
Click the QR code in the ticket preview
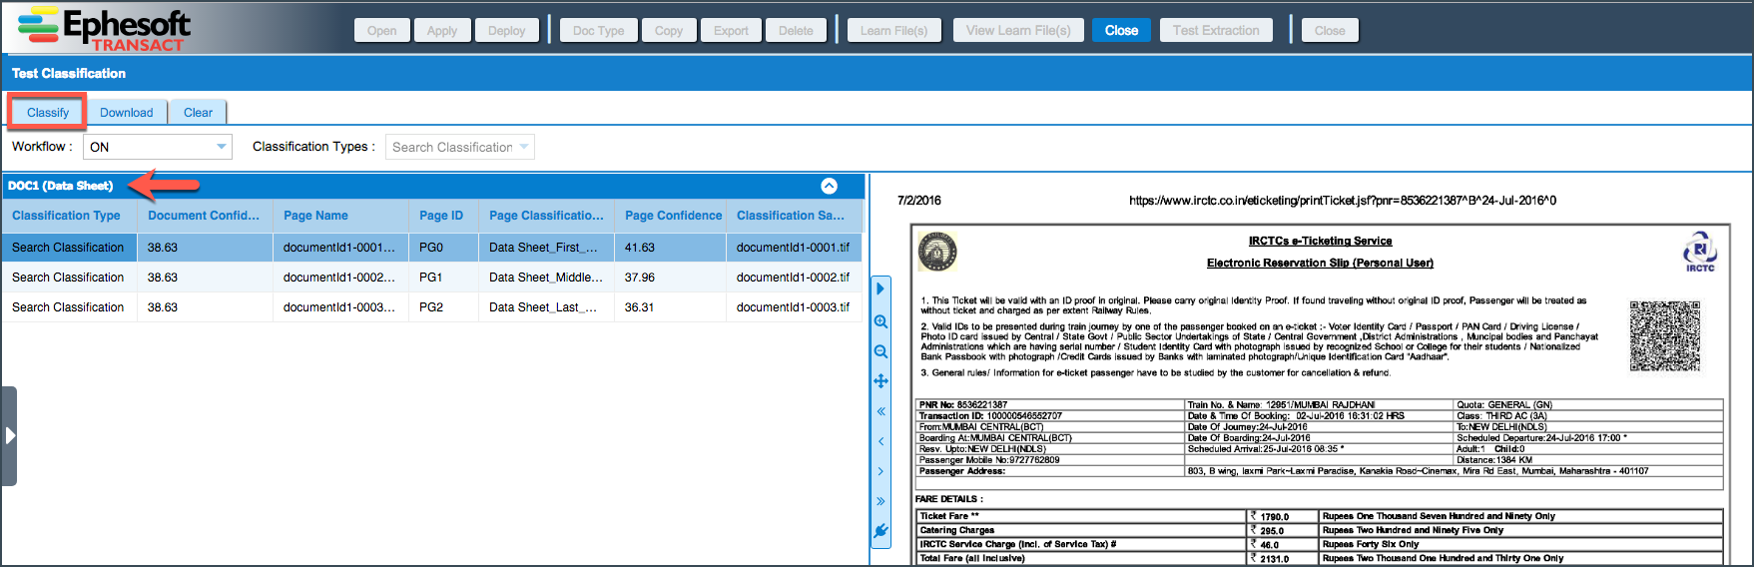click(1664, 336)
